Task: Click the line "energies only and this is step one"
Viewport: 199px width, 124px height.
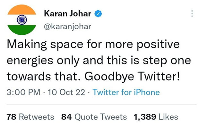Action: [99, 60]
